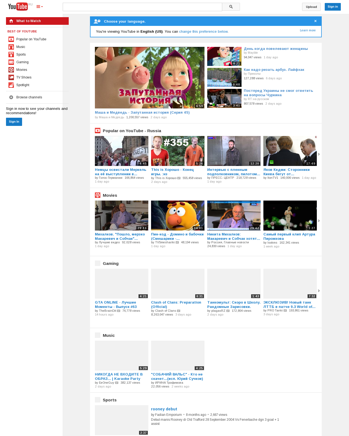Click change this preference below link
The height and width of the screenshot is (436, 349).
203,32
